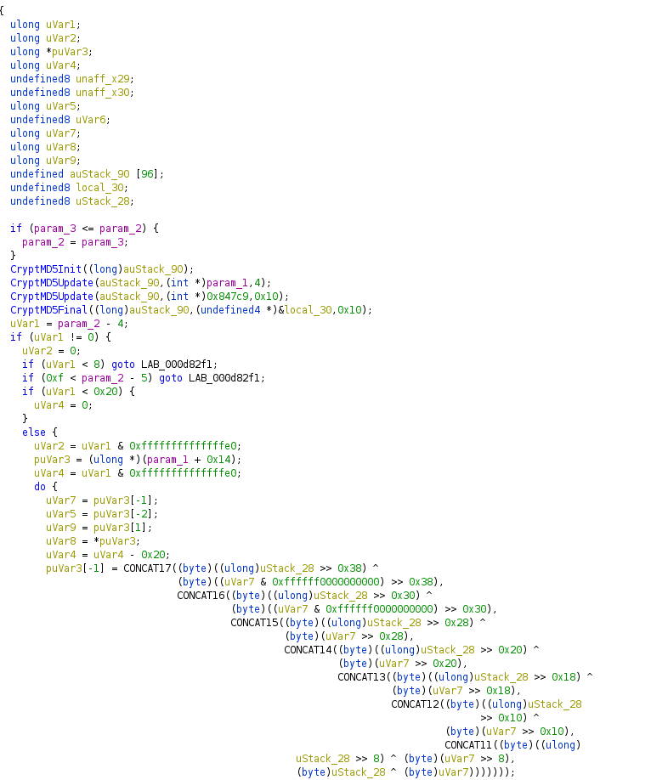The image size is (651, 780).
Task: Click the CONCAT11 macro call
Action: coord(468,744)
